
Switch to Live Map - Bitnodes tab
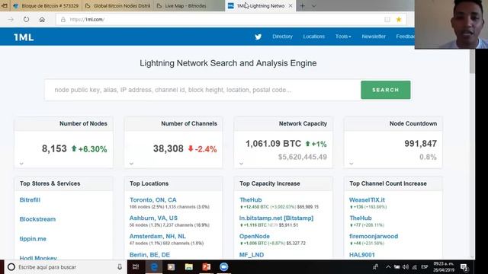coord(185,5)
